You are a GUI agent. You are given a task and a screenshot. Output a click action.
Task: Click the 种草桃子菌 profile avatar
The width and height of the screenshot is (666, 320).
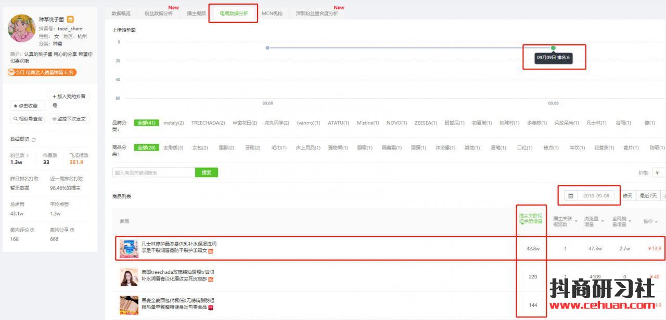click(22, 29)
